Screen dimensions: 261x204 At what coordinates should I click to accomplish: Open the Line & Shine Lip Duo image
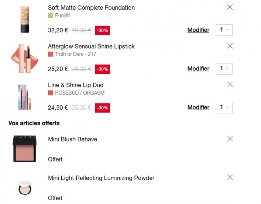pos(24,97)
